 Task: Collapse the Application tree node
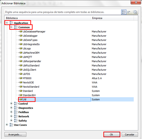coord(7,23)
